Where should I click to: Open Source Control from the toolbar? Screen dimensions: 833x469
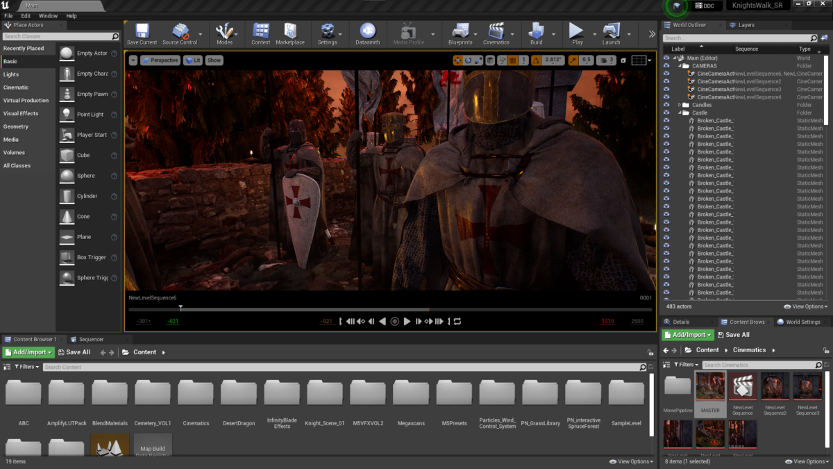pyautogui.click(x=180, y=33)
